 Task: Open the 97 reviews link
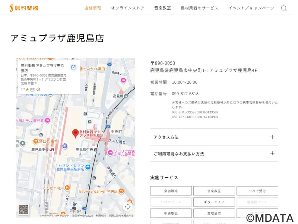coord(33,90)
